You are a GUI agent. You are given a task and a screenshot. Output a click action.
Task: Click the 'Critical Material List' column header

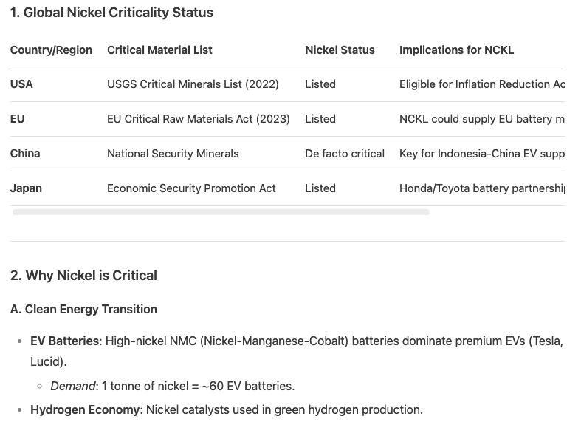(159, 50)
